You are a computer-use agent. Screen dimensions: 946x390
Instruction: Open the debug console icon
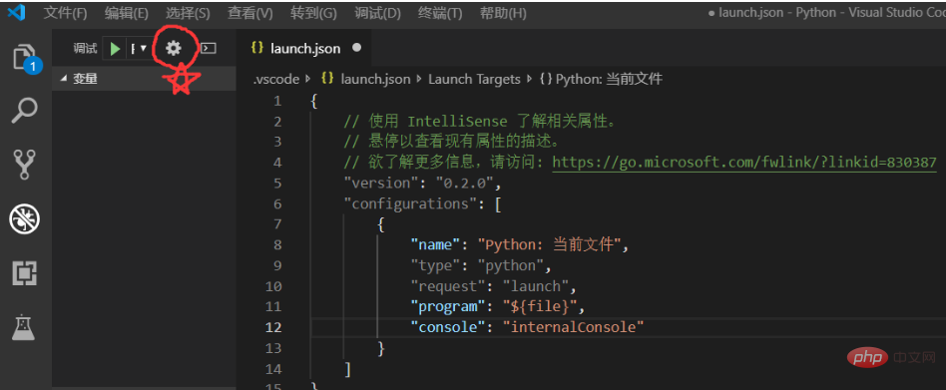point(209,48)
